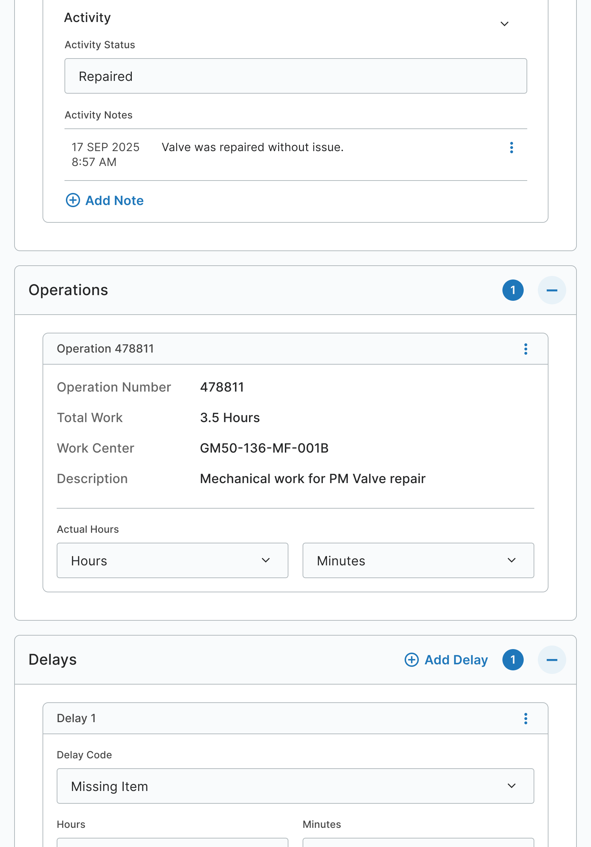Click the Add Note link
The height and width of the screenshot is (847, 591).
click(114, 201)
